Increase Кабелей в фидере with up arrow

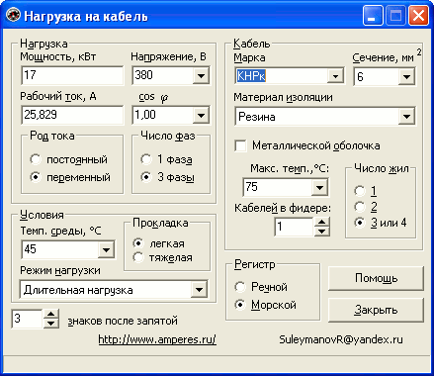[x=321, y=222]
